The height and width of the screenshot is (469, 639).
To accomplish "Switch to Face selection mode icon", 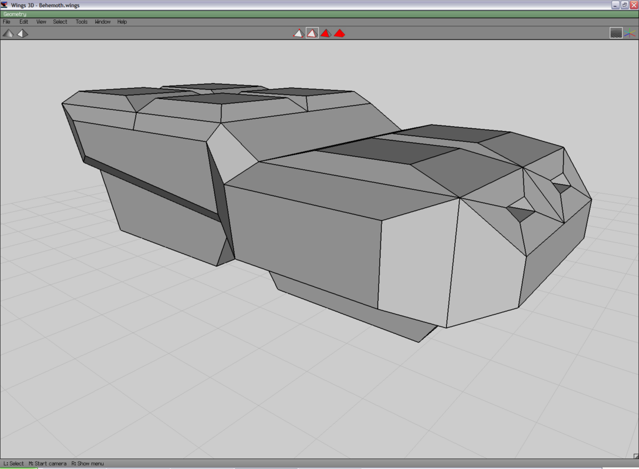I will (326, 33).
